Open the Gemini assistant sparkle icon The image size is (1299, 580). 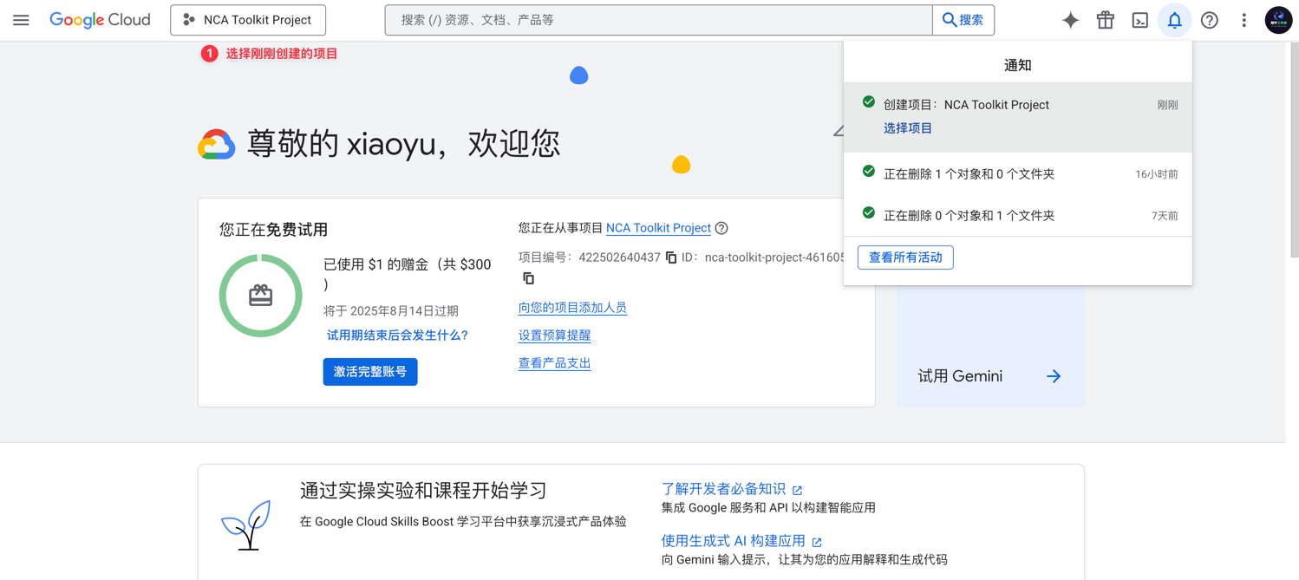point(1070,19)
